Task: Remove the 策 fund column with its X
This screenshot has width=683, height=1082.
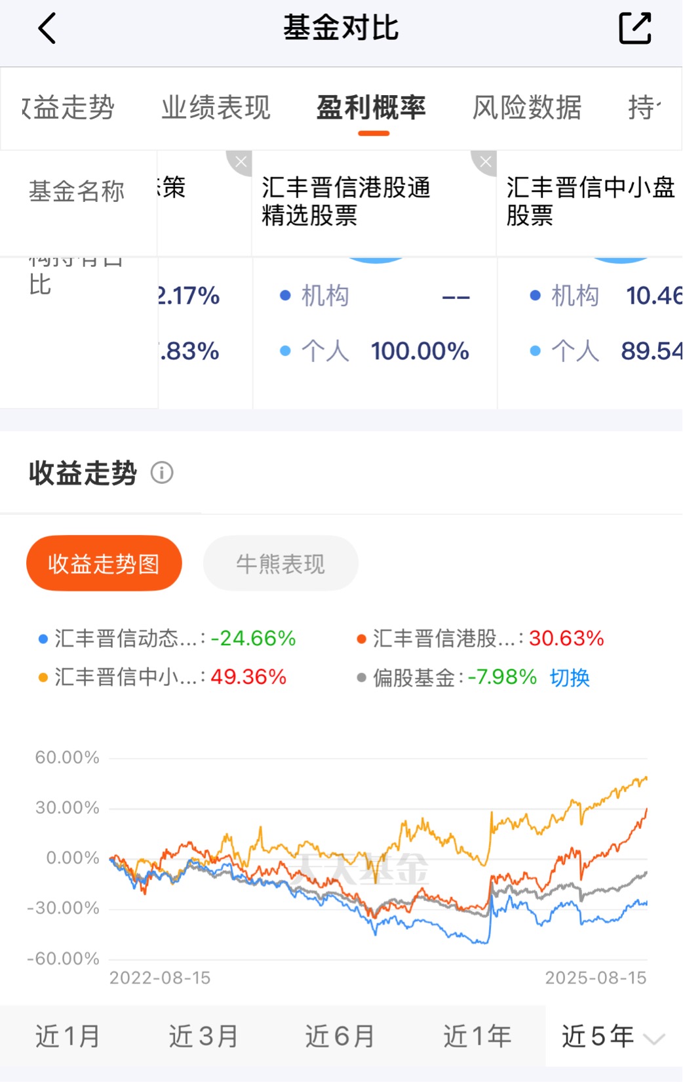Action: [x=240, y=163]
